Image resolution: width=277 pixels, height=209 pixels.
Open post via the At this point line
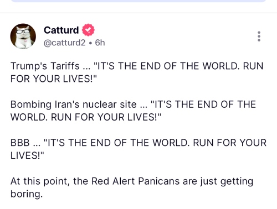132,181
